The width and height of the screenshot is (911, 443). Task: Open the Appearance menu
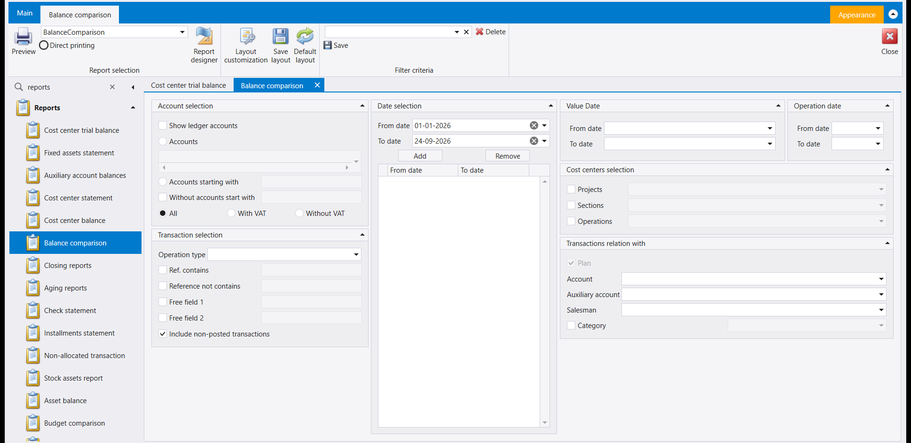856,15
